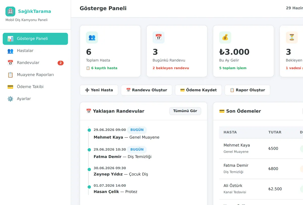Click the card icon in Ödeme Kaydet button
The image size is (303, 205).
point(182,90)
